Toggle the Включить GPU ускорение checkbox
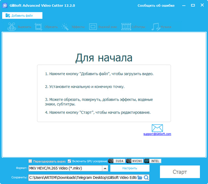Screen dimensions: 208x184 tap(69, 161)
